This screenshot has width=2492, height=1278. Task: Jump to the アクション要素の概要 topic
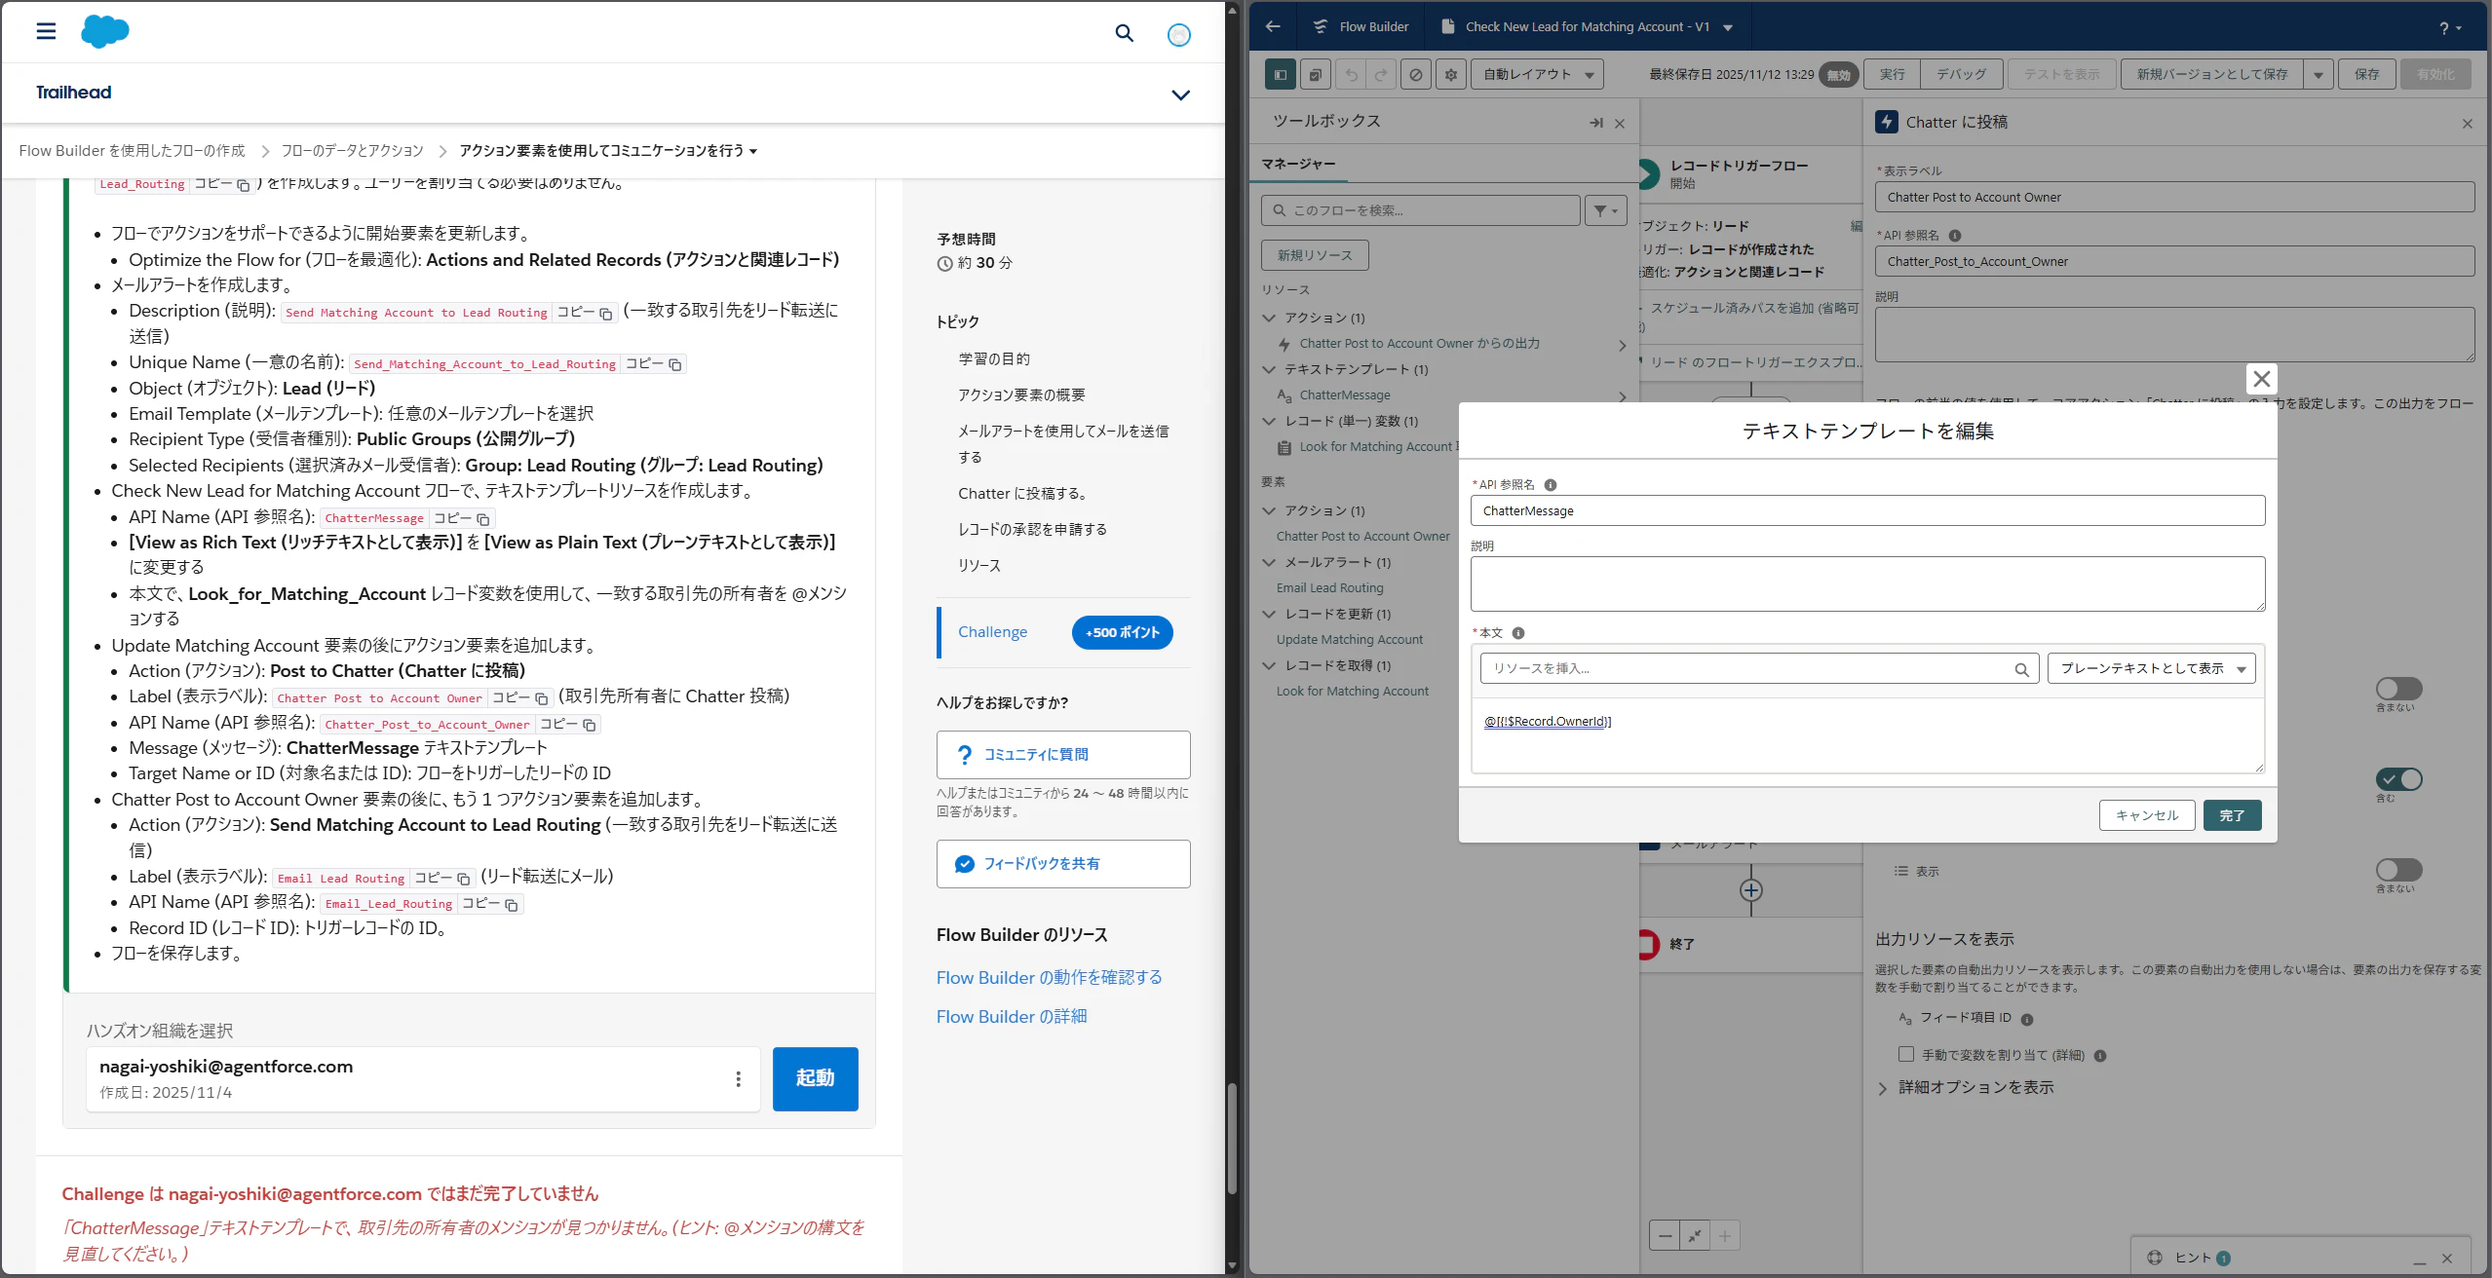click(1021, 395)
